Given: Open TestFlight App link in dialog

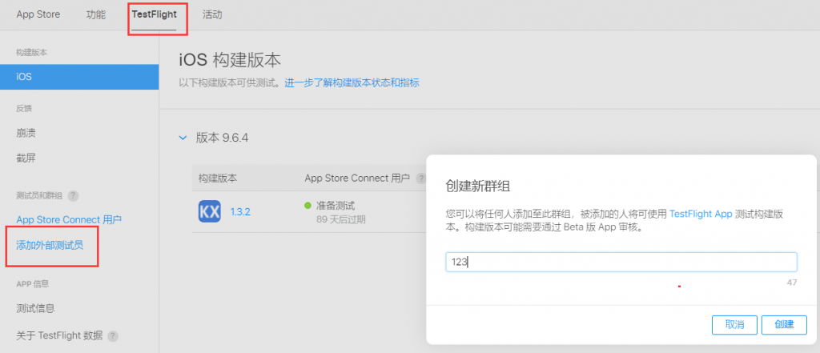Looking at the screenshot, I should pyautogui.click(x=701, y=215).
